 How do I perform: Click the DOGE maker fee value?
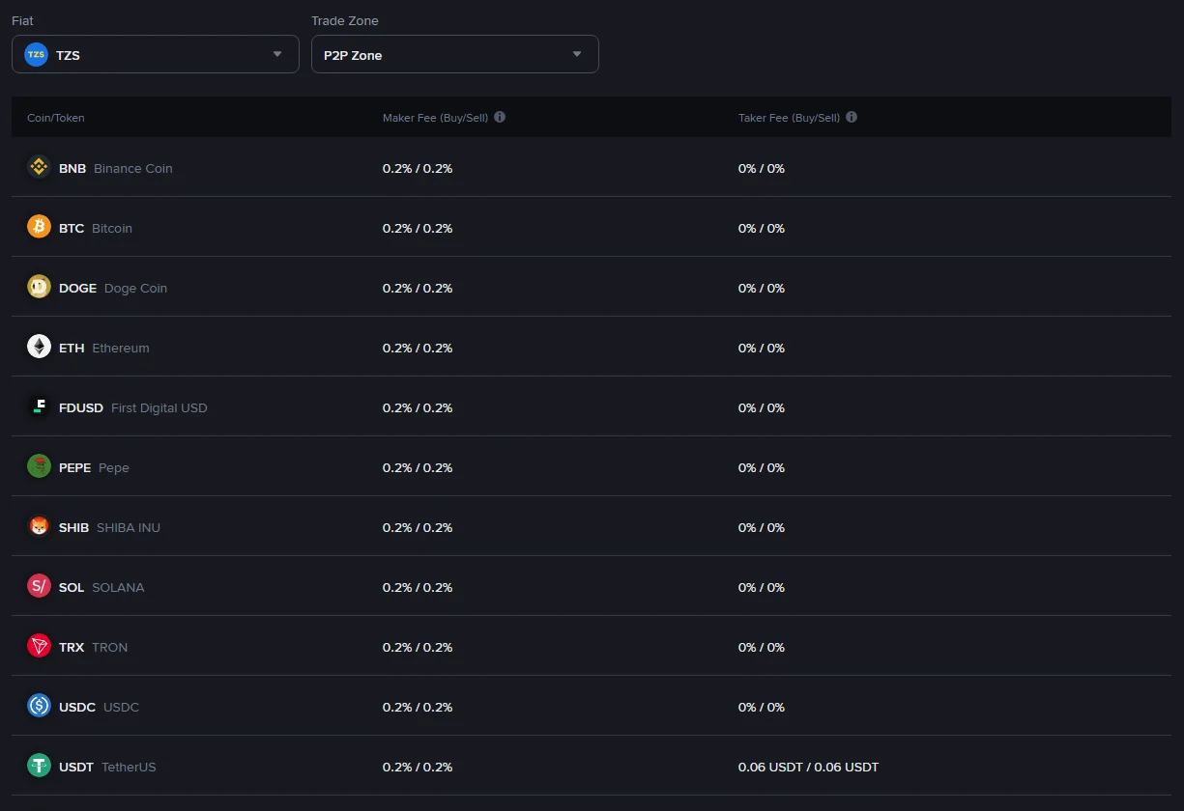[x=418, y=288]
